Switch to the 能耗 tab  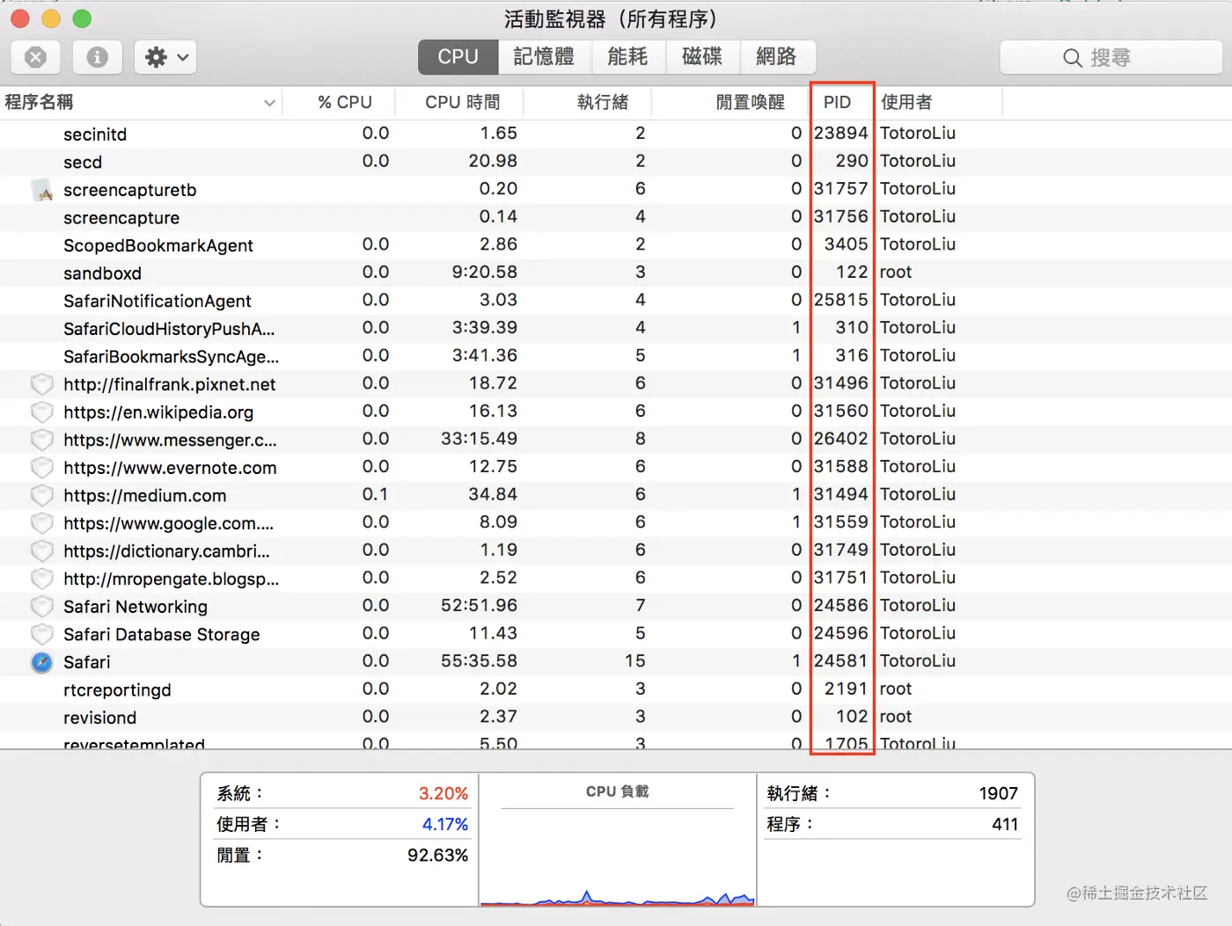[x=628, y=57]
